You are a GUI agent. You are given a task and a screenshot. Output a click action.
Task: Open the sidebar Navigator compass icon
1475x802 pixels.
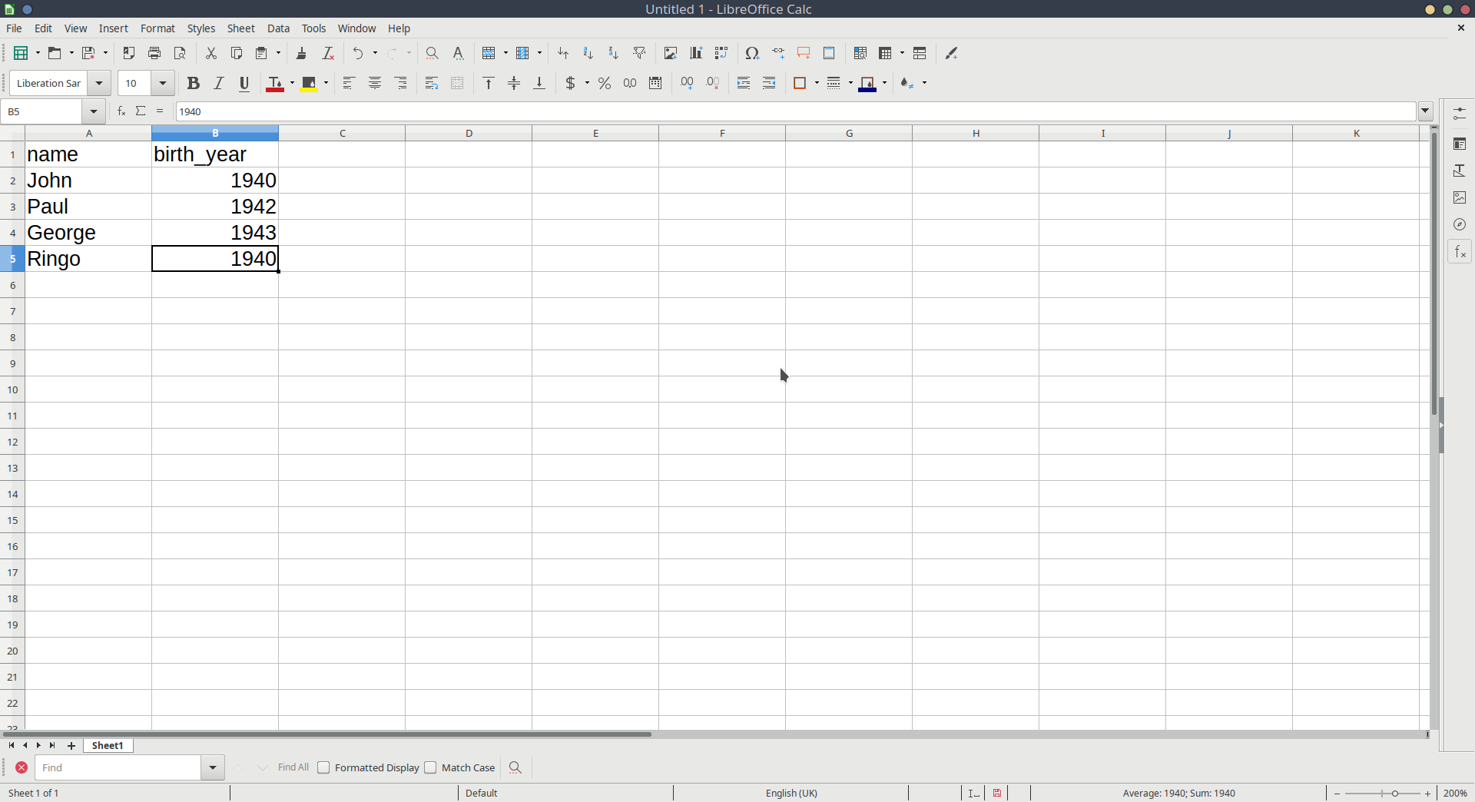pos(1460,224)
